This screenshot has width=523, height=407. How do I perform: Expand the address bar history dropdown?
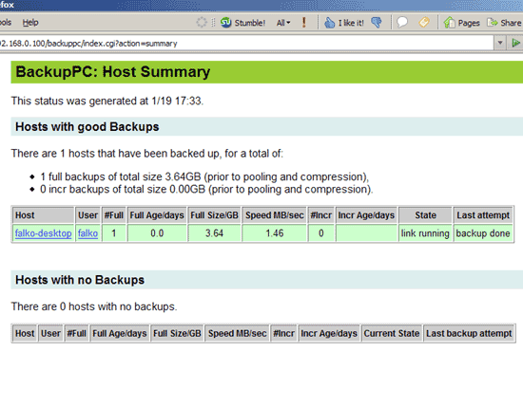click(x=500, y=43)
